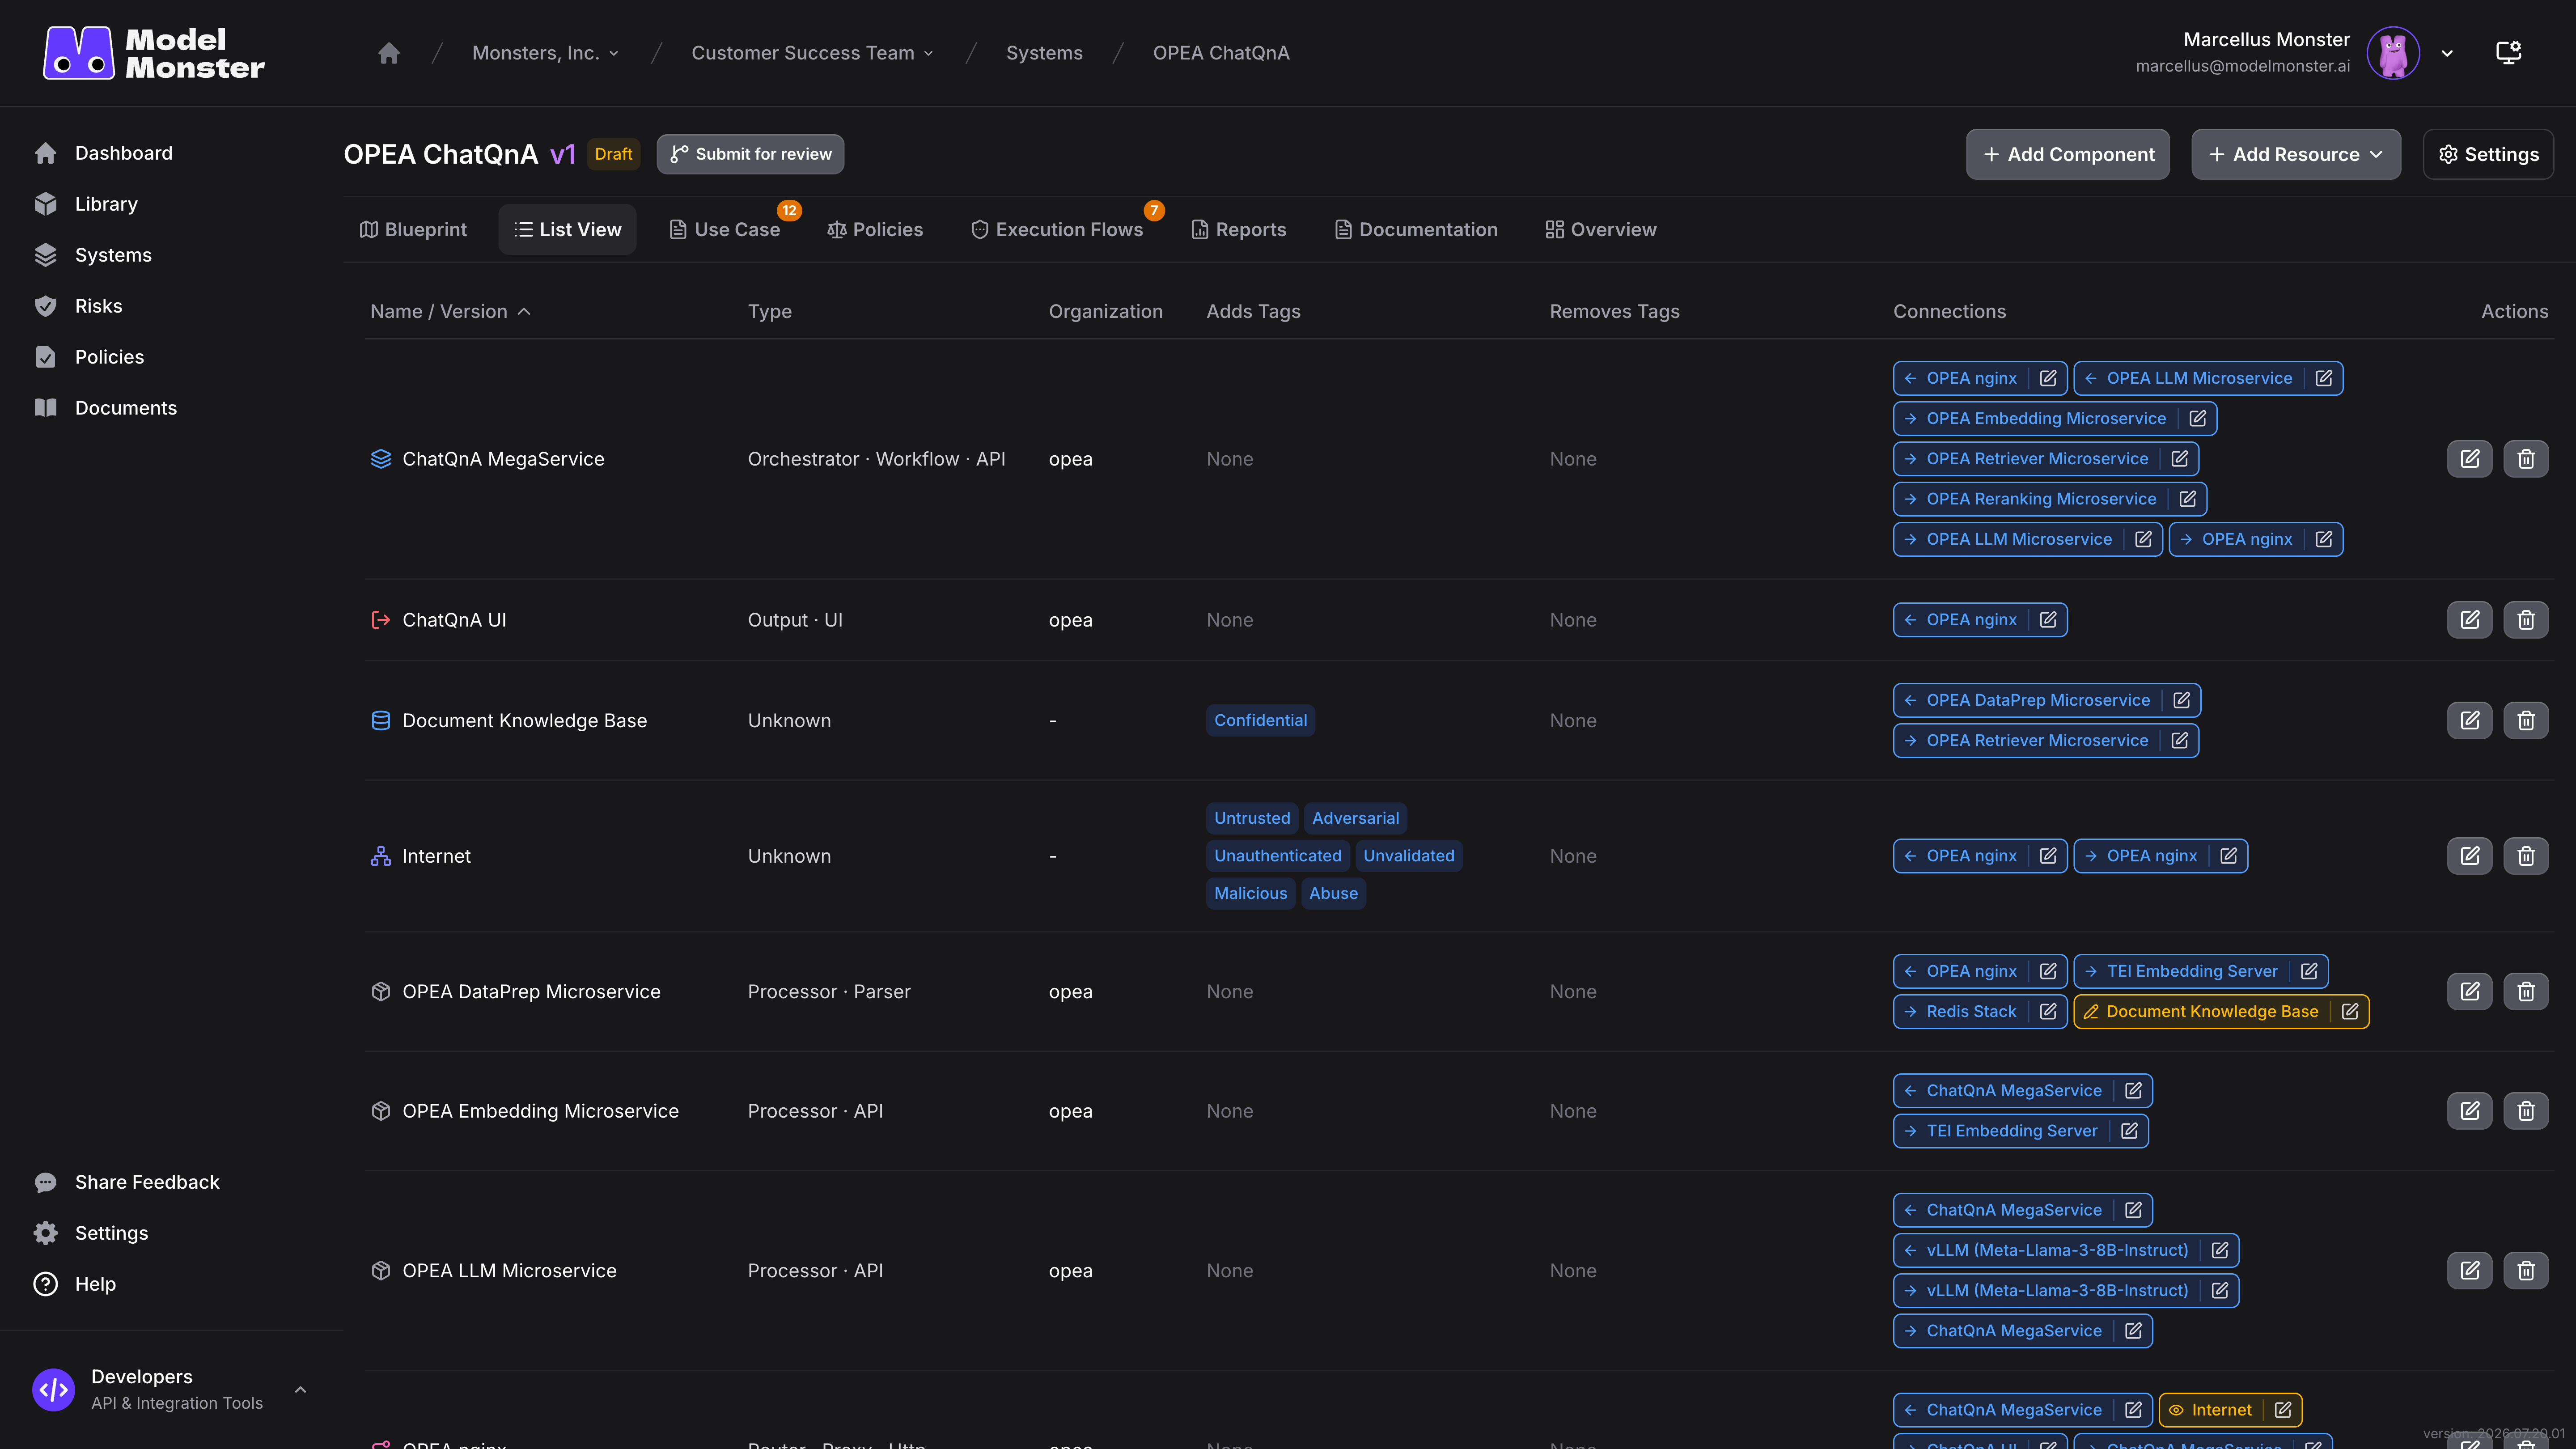Expand the user account chevron
Screen dimensions: 2576x1449
pos(2447,54)
